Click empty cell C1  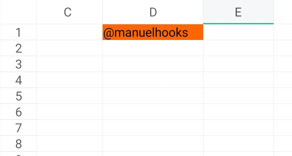pos(70,32)
